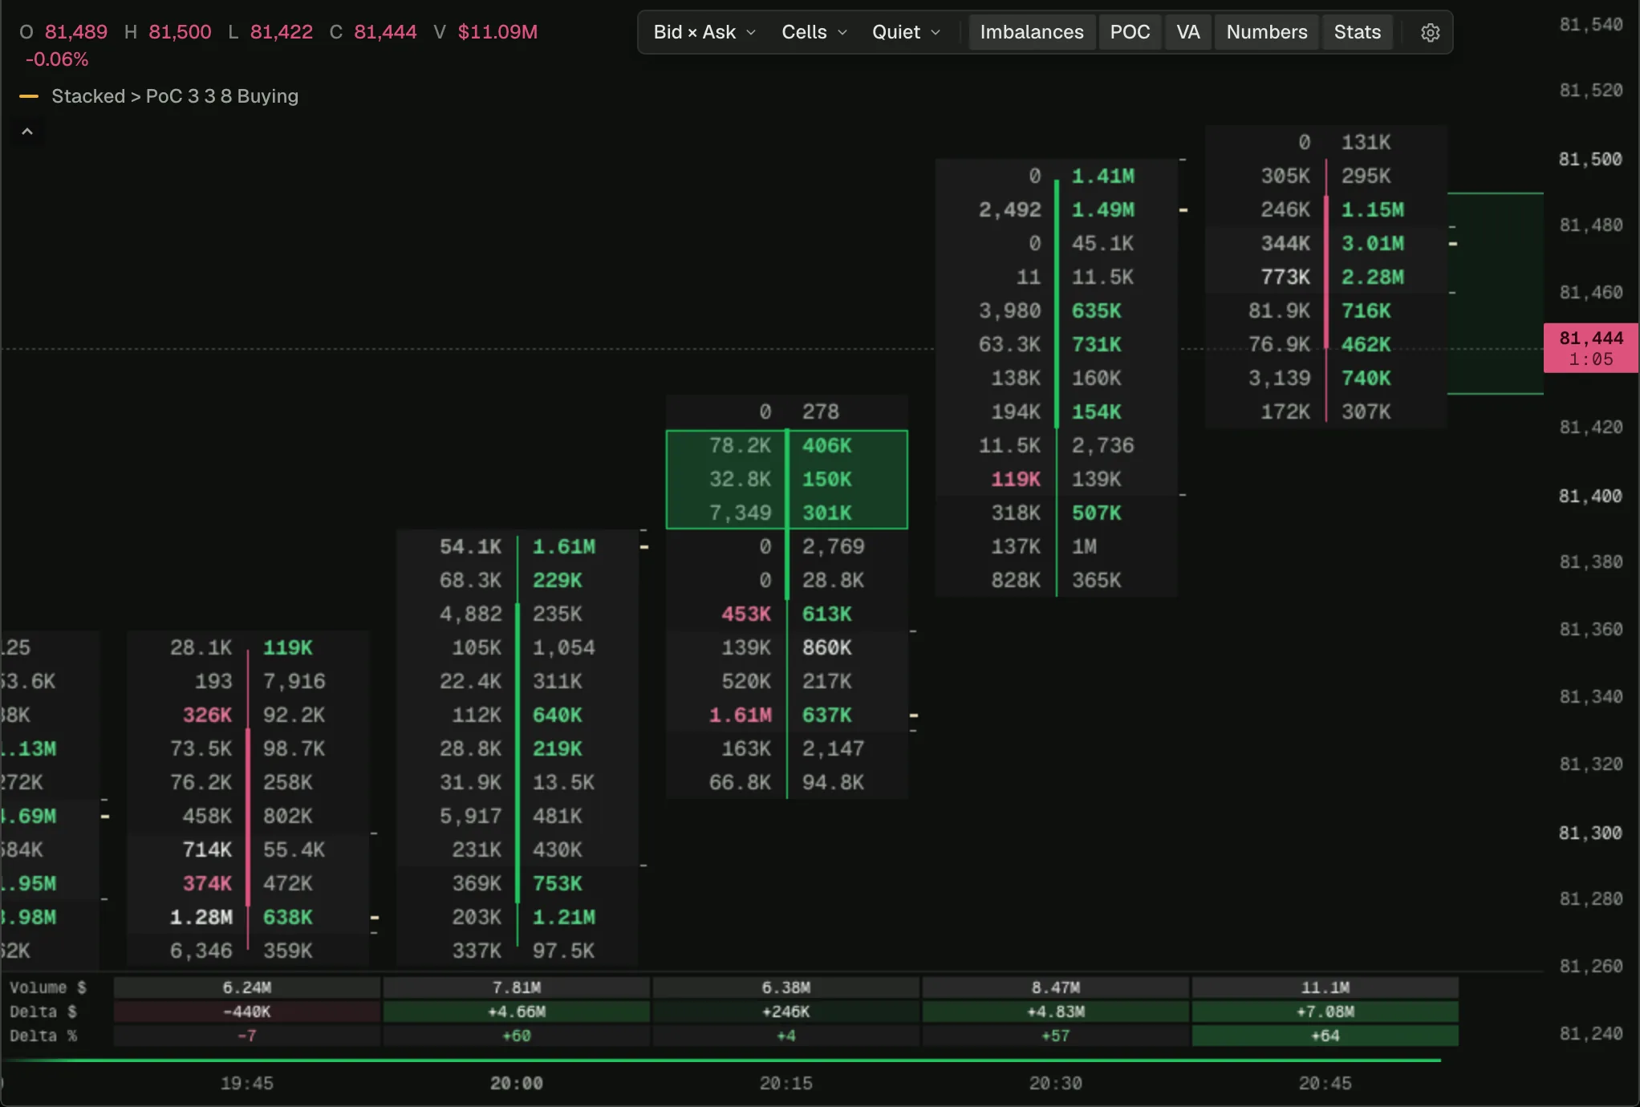Click the -440K delta stat
Screen dimensions: 1640x1107
[x=247, y=1012]
